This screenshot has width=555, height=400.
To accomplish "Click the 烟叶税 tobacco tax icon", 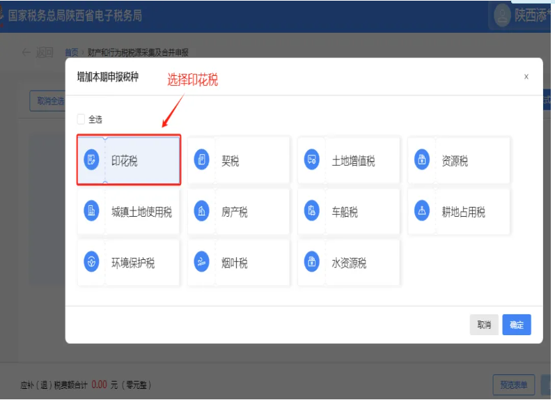I will pyautogui.click(x=201, y=263).
